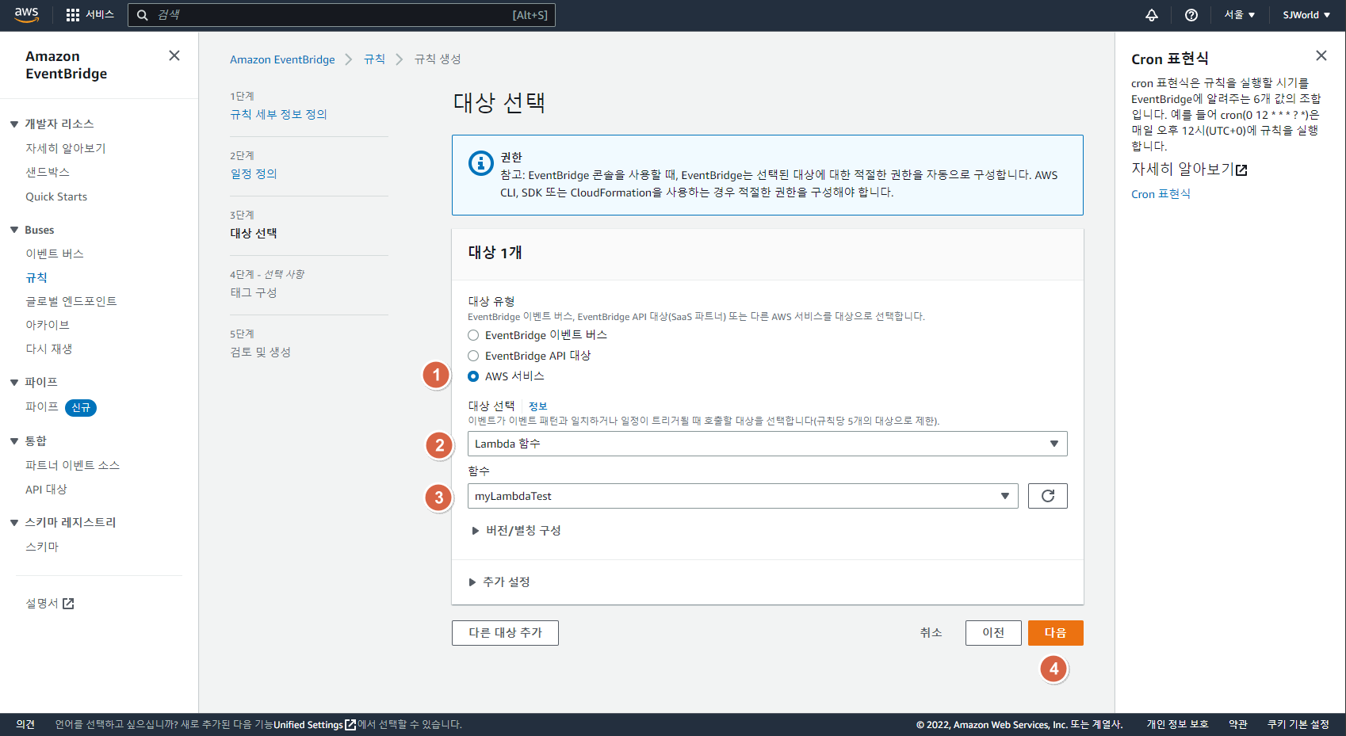Open the myLambdaTest function dropdown

pyautogui.click(x=743, y=496)
